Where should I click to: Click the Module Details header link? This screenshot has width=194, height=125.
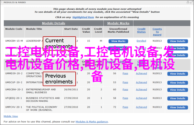[54, 23]
